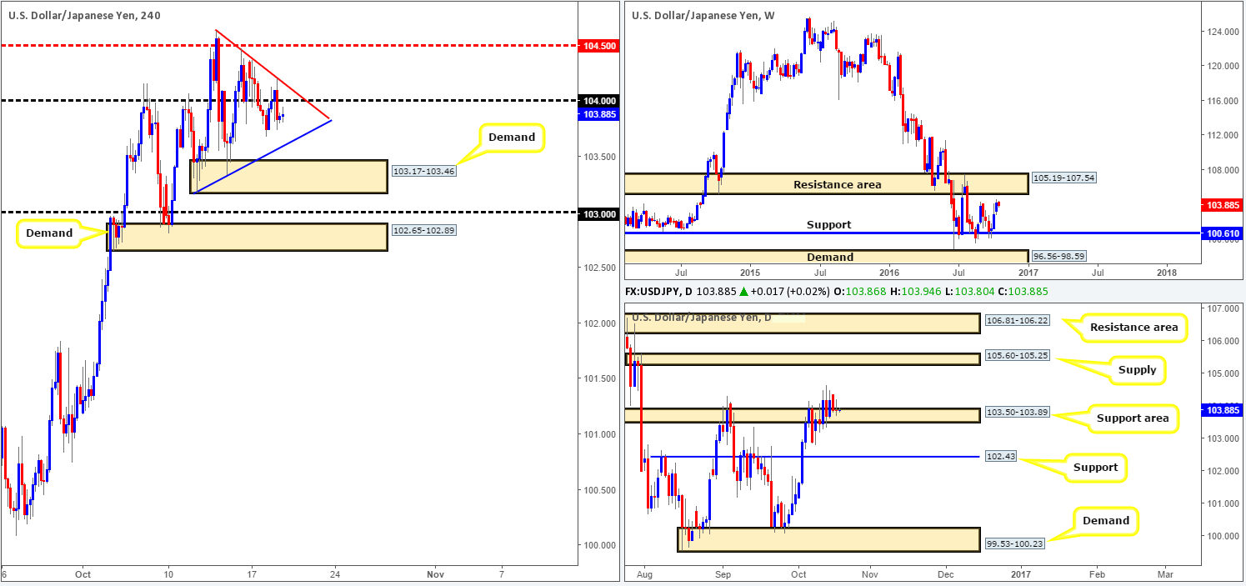The height and width of the screenshot is (586, 1246).
Task: Click the 116.000 axis value on the weekly chart
Action: 1222,100
